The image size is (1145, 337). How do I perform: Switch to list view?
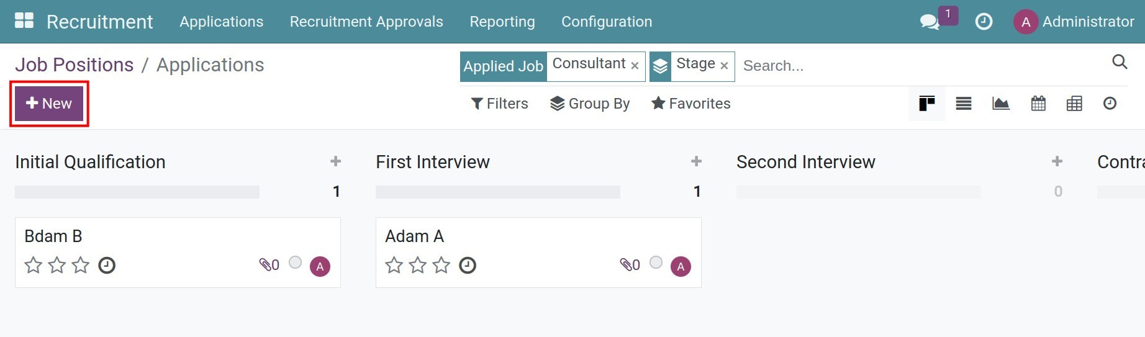[x=964, y=104]
